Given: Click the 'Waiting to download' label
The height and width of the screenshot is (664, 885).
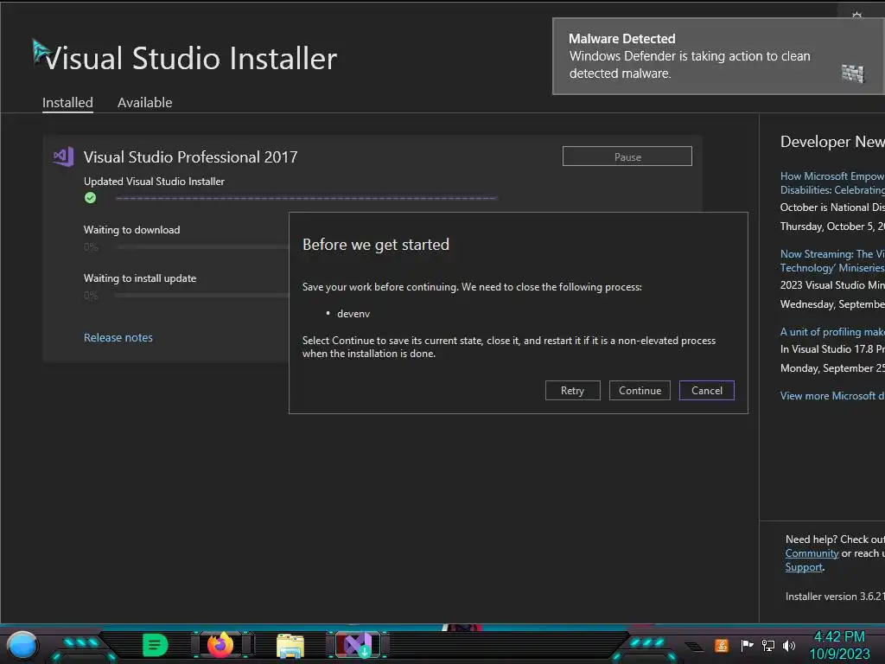Looking at the screenshot, I should (x=131, y=230).
